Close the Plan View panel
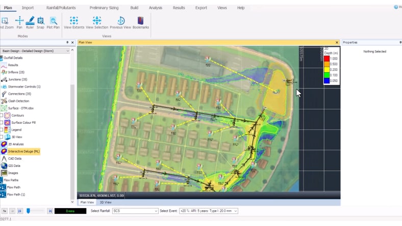This screenshot has height=226, width=402. click(337, 42)
